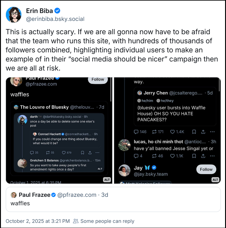Open the three-dot menu on lucas's post

212,156
